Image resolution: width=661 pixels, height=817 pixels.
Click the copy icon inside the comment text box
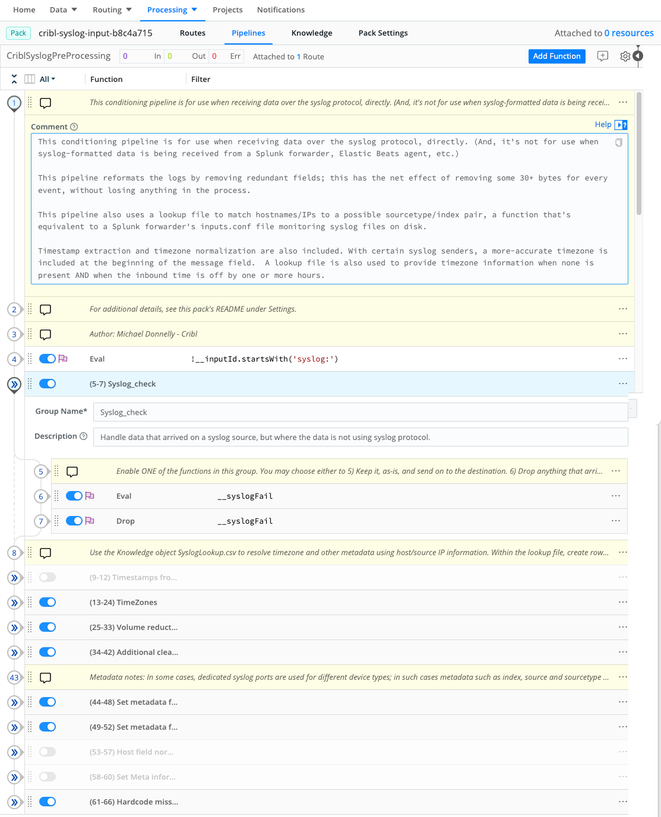pos(618,142)
